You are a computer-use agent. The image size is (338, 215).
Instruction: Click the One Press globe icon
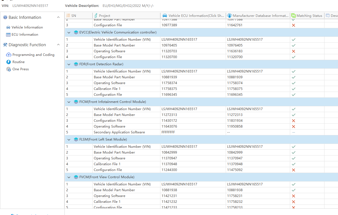9,69
